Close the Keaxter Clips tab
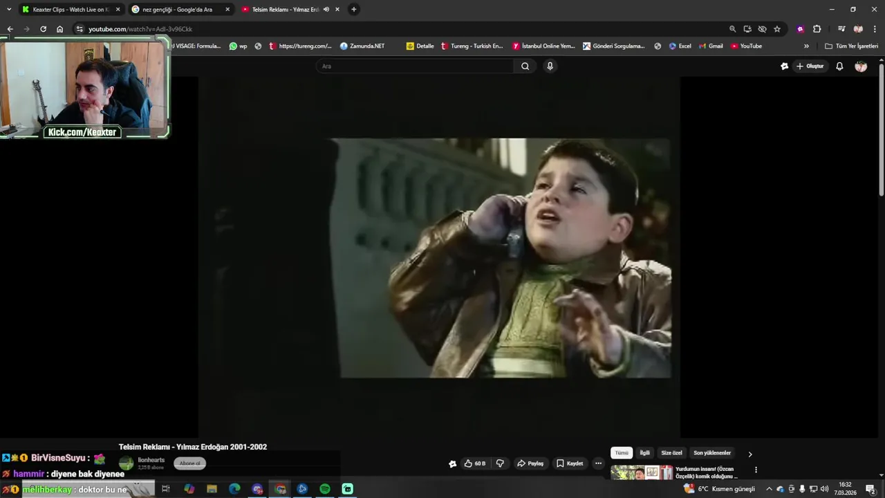Viewport: 885px width, 498px height. point(118,10)
